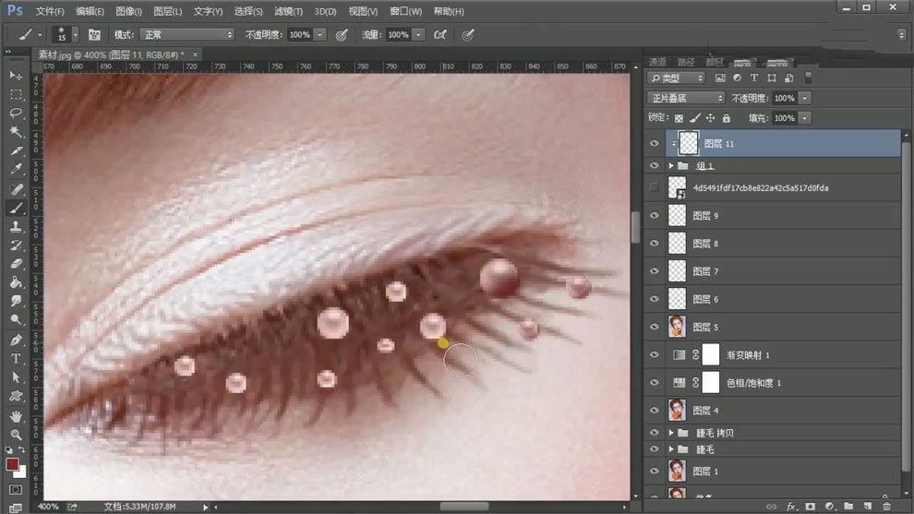
Task: Show the hidden 4d5491fdf17 smart object layer
Action: click(655, 187)
